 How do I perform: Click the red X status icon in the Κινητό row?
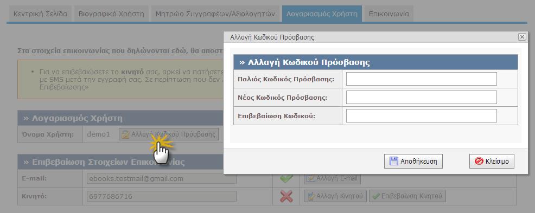(x=286, y=196)
